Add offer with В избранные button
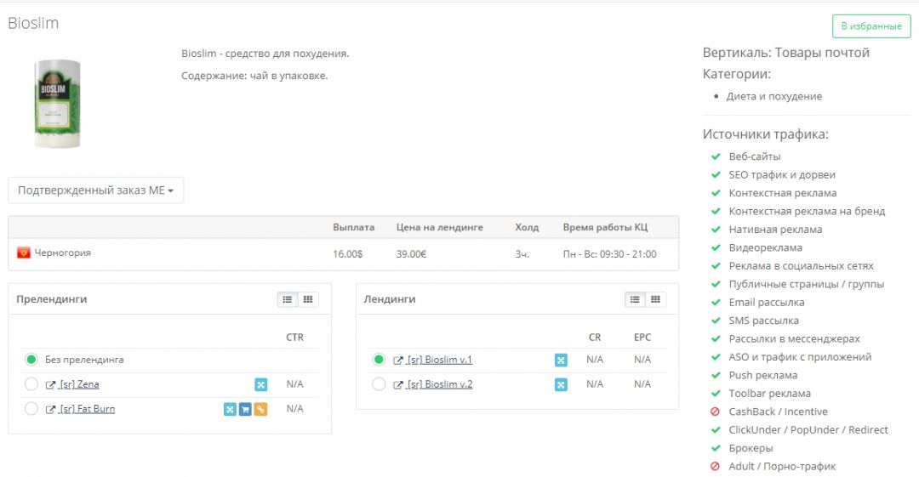 pyautogui.click(x=870, y=26)
